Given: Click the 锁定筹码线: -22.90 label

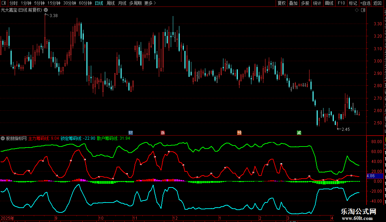Looking at the screenshot, I should point(78,138).
